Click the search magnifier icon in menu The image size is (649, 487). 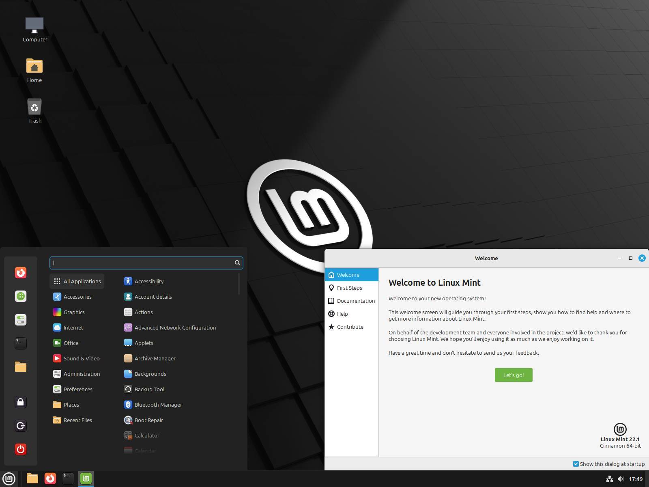237,263
